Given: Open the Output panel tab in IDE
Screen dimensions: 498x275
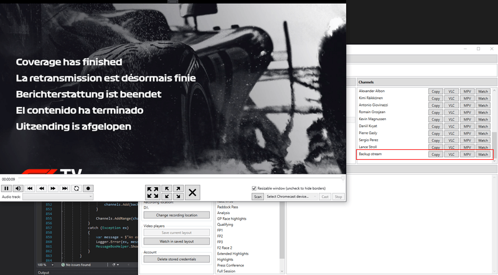Looking at the screenshot, I should [44, 273].
